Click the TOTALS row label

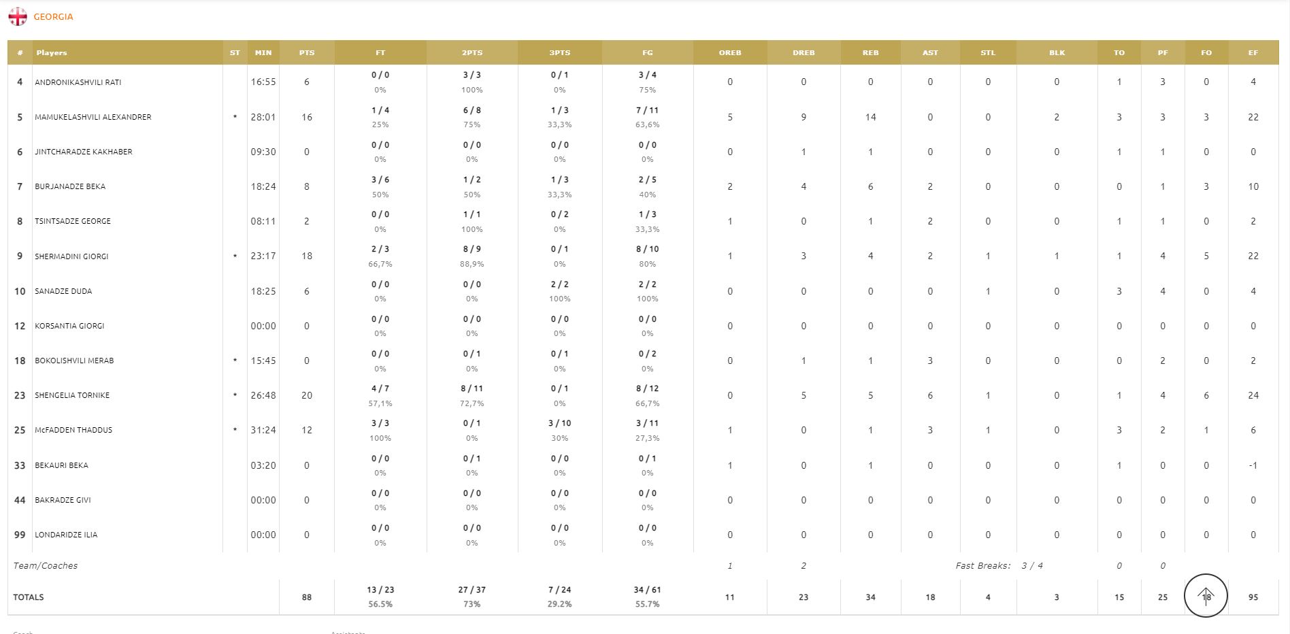pyautogui.click(x=29, y=597)
